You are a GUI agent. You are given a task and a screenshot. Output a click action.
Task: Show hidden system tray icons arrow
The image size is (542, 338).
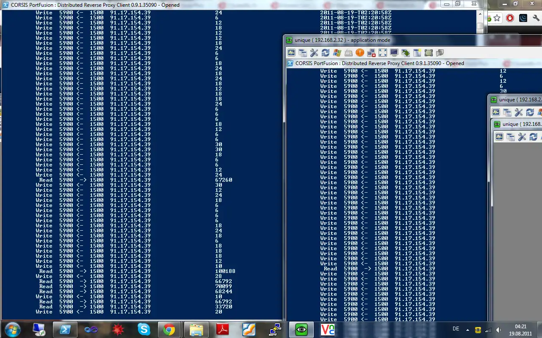(x=467, y=330)
